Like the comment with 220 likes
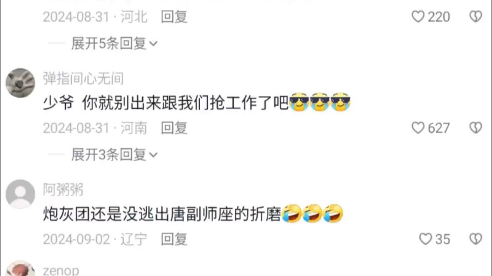492x276 pixels. (418, 17)
